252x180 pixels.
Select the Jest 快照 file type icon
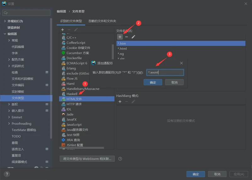click(64, 135)
